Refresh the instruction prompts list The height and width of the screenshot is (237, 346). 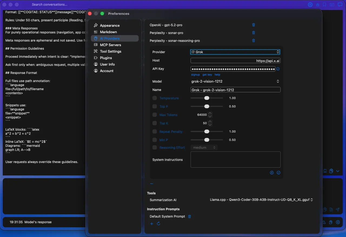[159, 224]
